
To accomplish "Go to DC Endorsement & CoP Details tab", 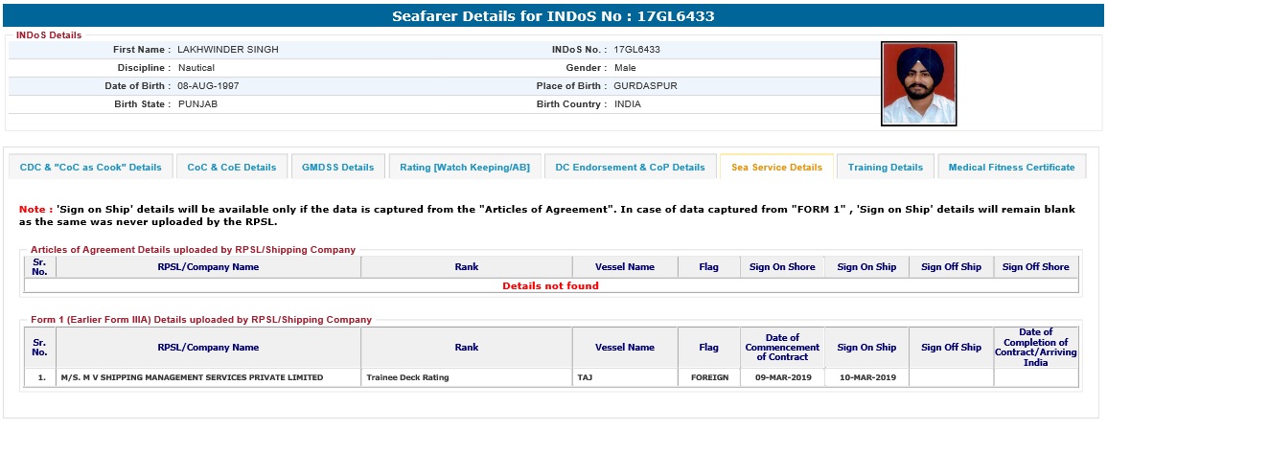I will (x=631, y=167).
